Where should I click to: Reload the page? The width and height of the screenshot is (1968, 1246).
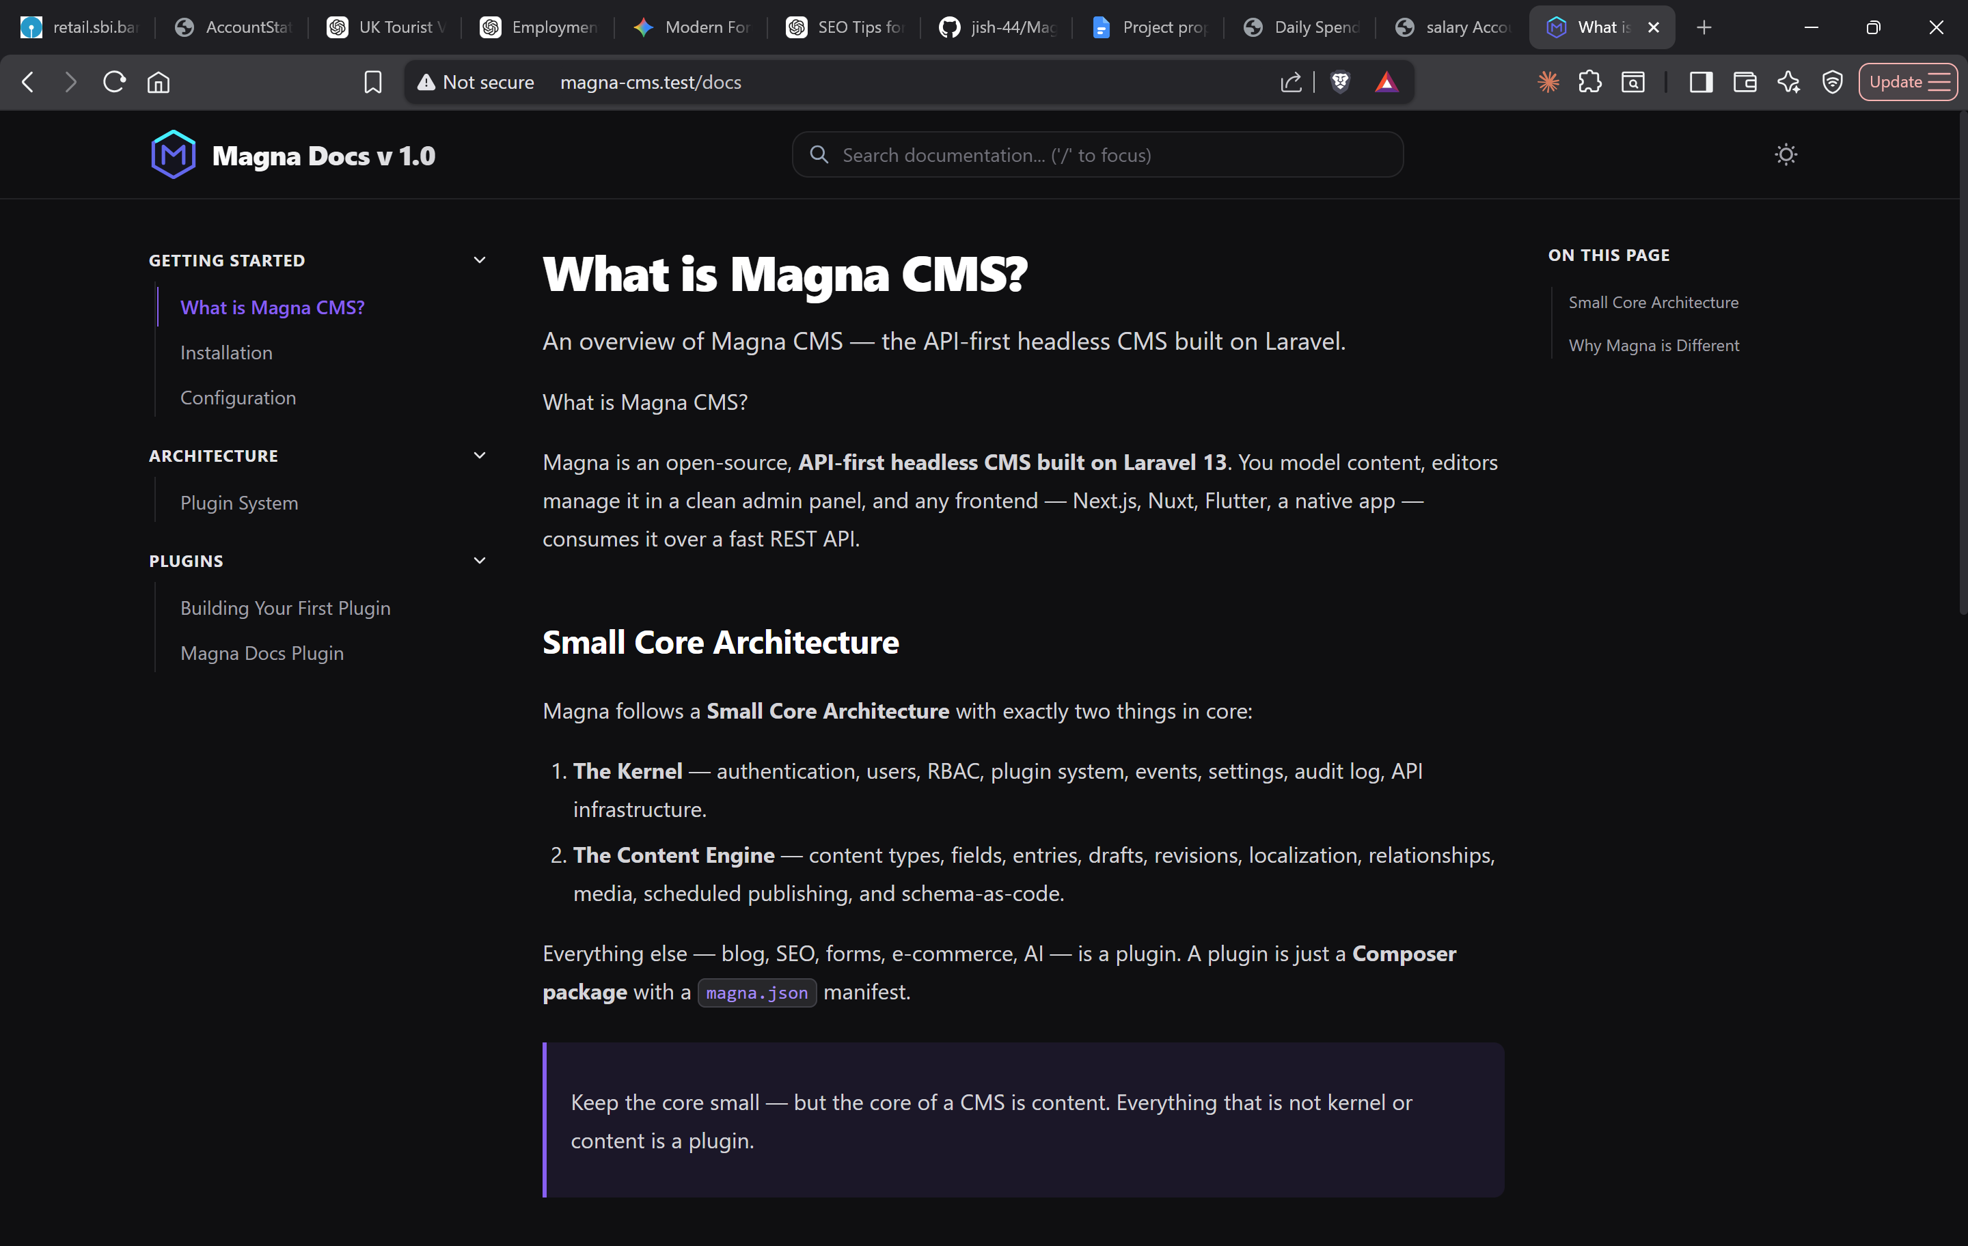coord(114,83)
